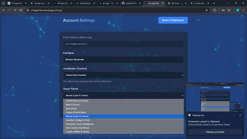Switch to the ai-legal Overview tab
Screen dimensions: 247x139
108,3
